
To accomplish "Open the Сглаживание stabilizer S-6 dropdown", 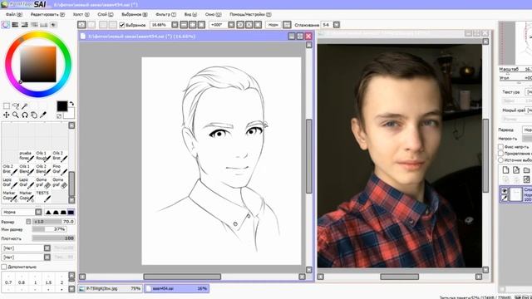I will point(337,25).
